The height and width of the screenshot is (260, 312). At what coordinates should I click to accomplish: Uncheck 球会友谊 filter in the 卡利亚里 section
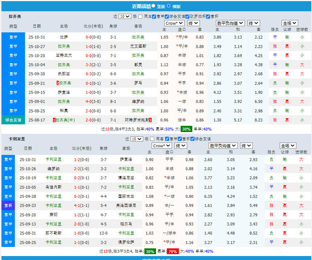[x=192, y=139]
